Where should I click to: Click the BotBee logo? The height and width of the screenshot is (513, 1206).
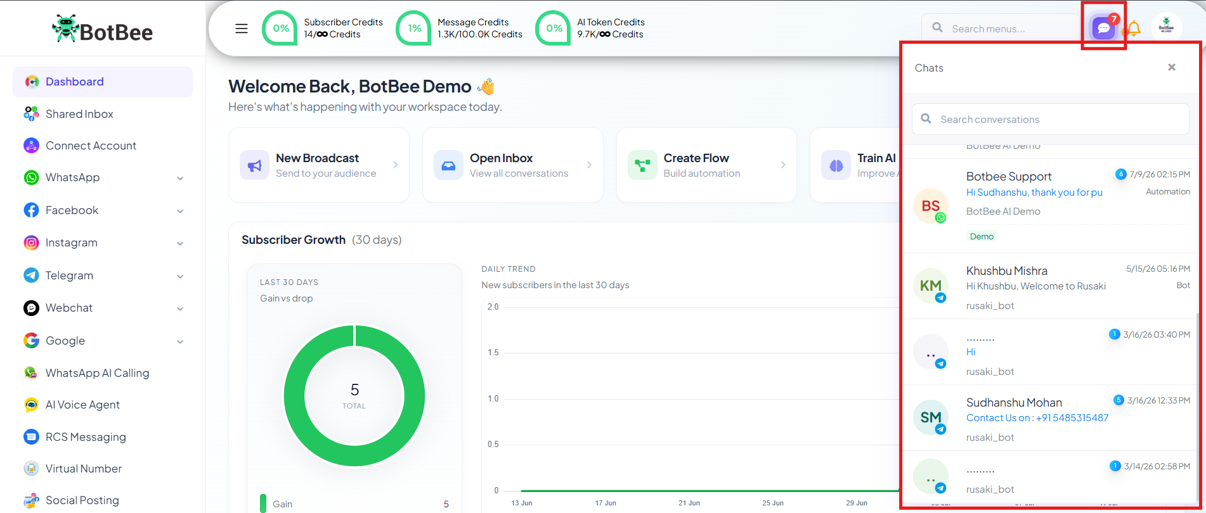[103, 28]
